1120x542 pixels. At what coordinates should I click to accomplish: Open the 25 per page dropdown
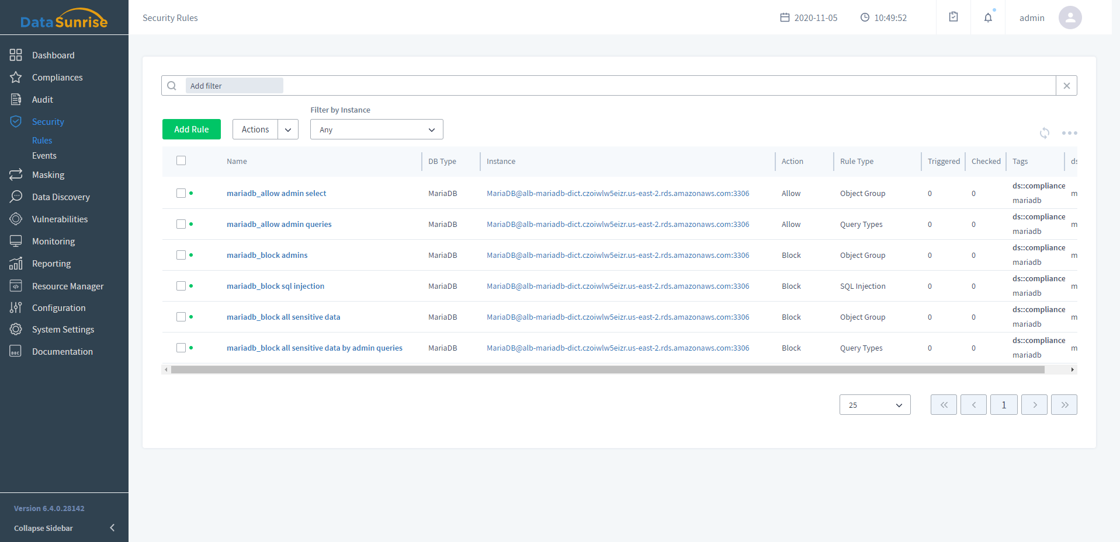point(875,405)
